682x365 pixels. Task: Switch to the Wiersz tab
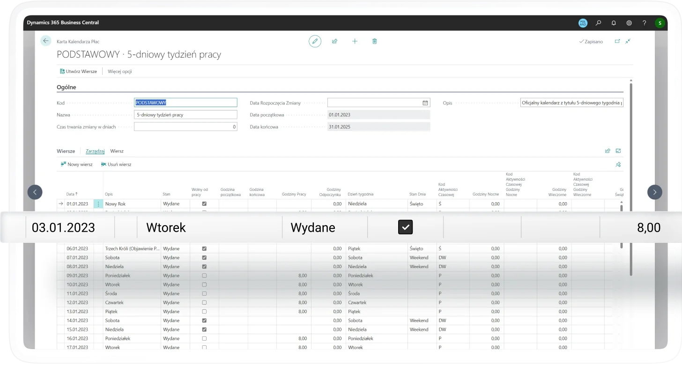tap(117, 151)
